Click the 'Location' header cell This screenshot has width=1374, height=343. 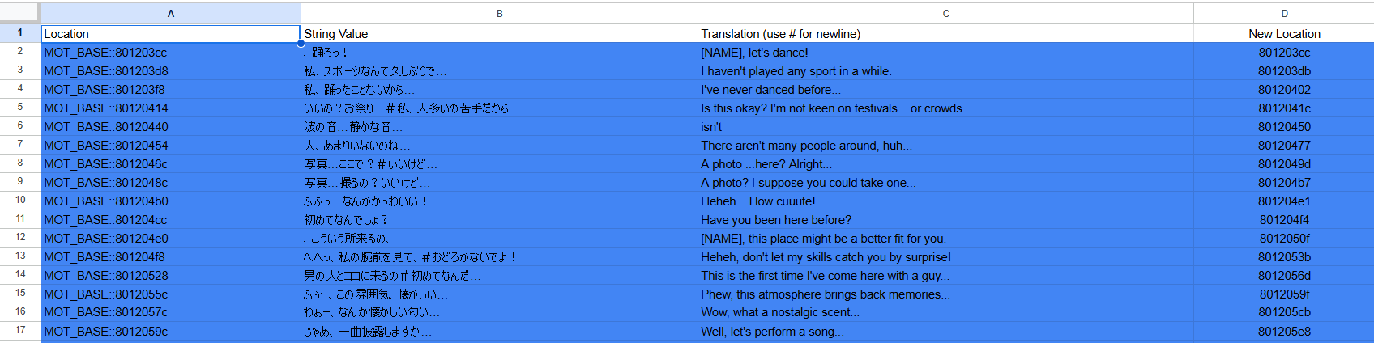click(x=170, y=33)
